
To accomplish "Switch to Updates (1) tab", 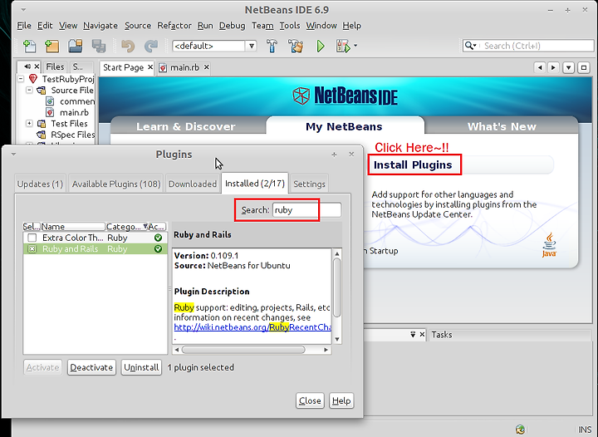I will (40, 184).
